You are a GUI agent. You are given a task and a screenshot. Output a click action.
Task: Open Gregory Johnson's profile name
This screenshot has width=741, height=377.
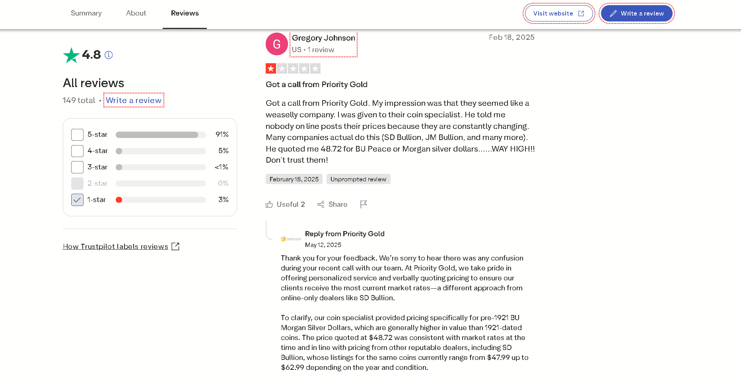[323, 38]
